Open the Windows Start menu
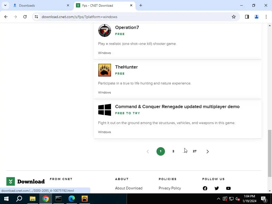 (x=6, y=199)
